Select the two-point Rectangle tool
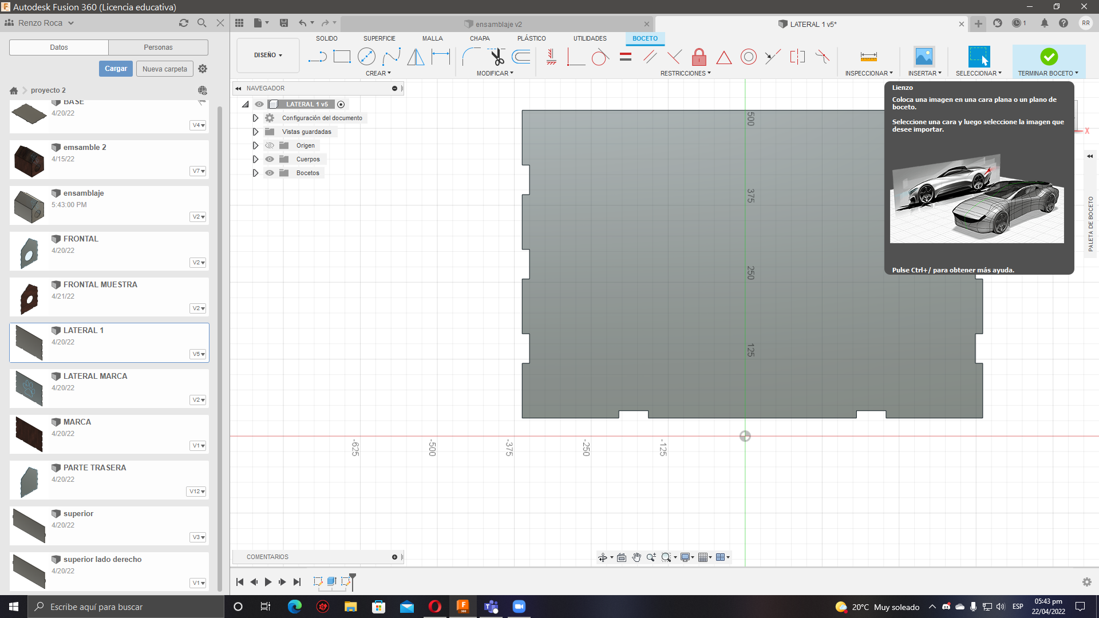This screenshot has height=618, width=1099. coord(342,57)
